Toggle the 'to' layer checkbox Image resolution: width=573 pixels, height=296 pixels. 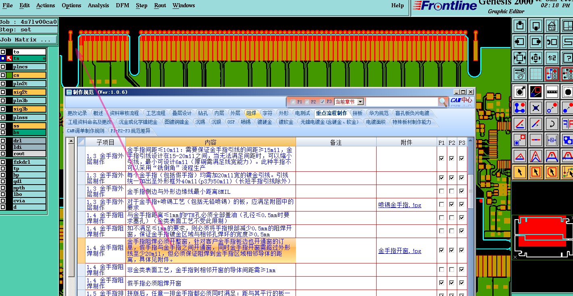[3, 52]
